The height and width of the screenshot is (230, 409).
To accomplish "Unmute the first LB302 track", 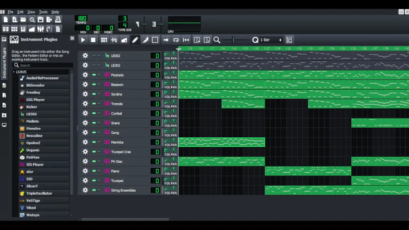I will click(94, 55).
